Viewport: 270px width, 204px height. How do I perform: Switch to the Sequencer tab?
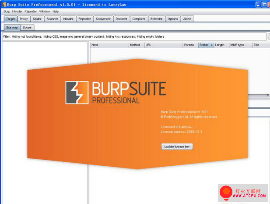tap(103, 19)
